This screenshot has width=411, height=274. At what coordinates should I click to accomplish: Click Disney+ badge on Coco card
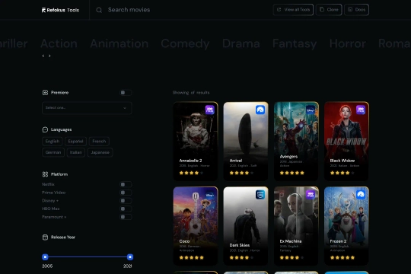click(210, 195)
